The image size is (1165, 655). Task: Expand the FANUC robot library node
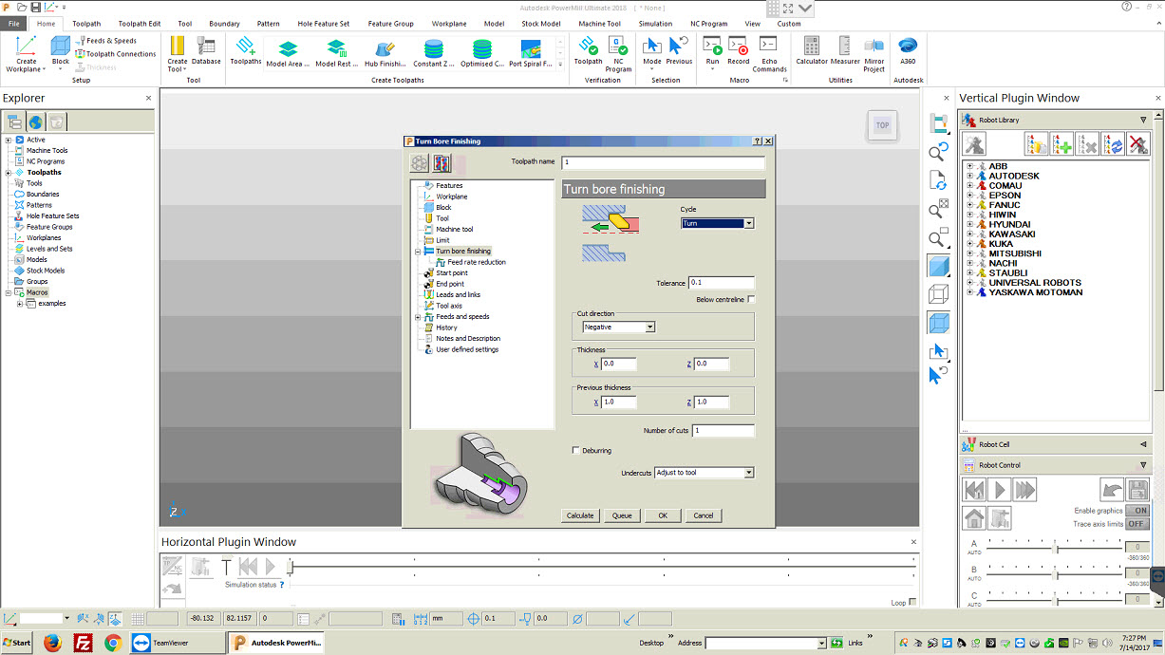point(969,205)
